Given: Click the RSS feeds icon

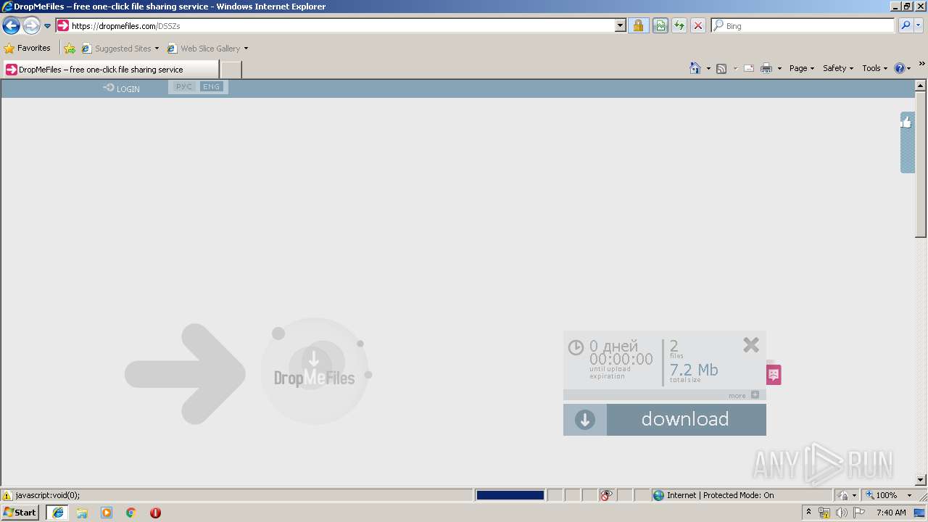Looking at the screenshot, I should point(721,68).
